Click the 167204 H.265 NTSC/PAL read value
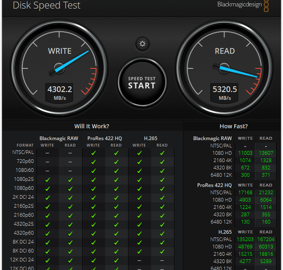Viewport: 283px width, 270px height. (x=266, y=239)
